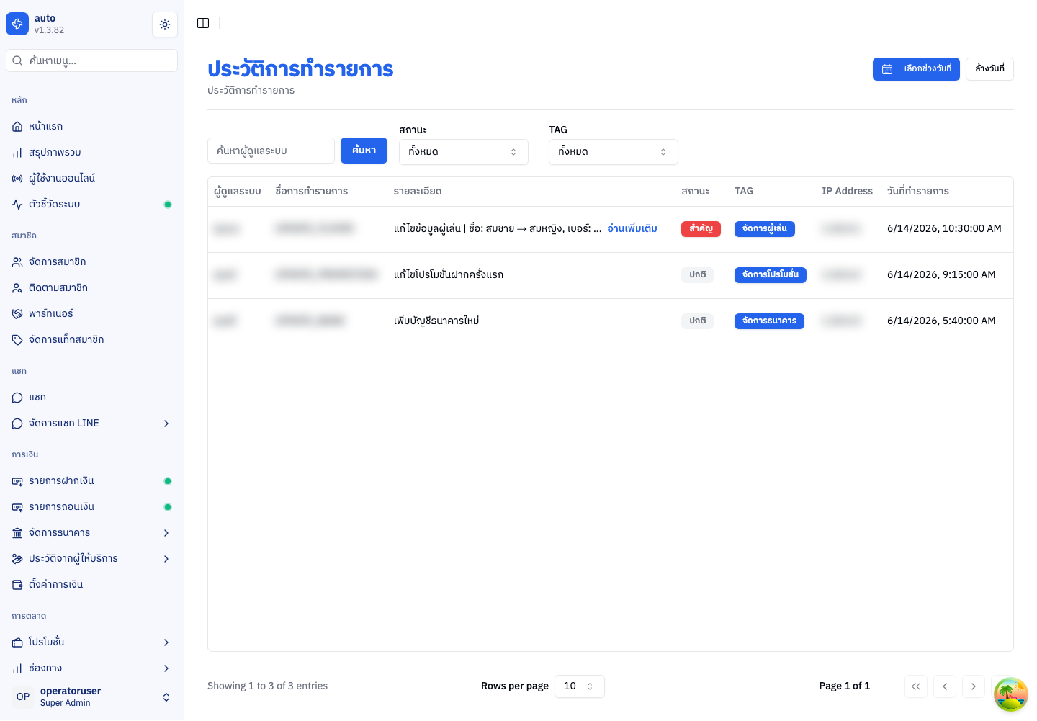The width and height of the screenshot is (1037, 721).
Task: Open รายการถอนเงิน withdrawal icon
Action: pos(17,507)
